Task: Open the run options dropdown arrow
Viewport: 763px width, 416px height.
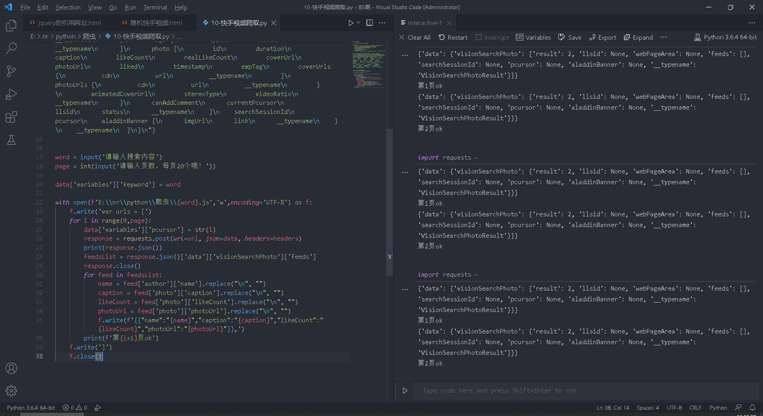Action: pyautogui.click(x=358, y=23)
